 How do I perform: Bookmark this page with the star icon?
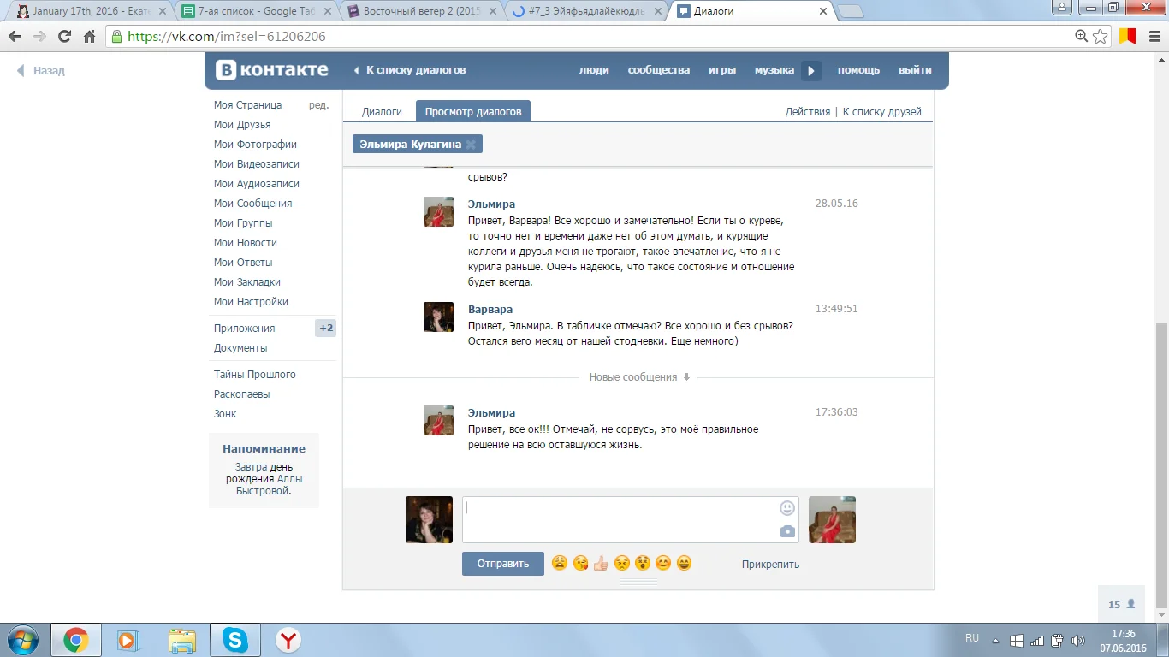[1101, 37]
